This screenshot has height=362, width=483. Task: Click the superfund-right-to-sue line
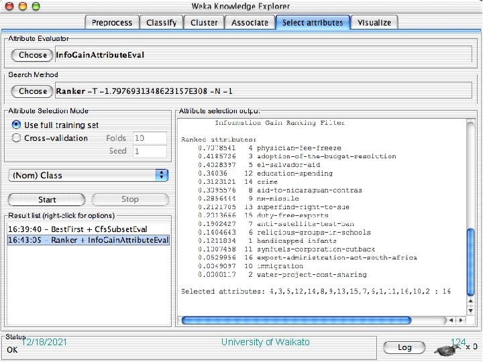(274, 207)
